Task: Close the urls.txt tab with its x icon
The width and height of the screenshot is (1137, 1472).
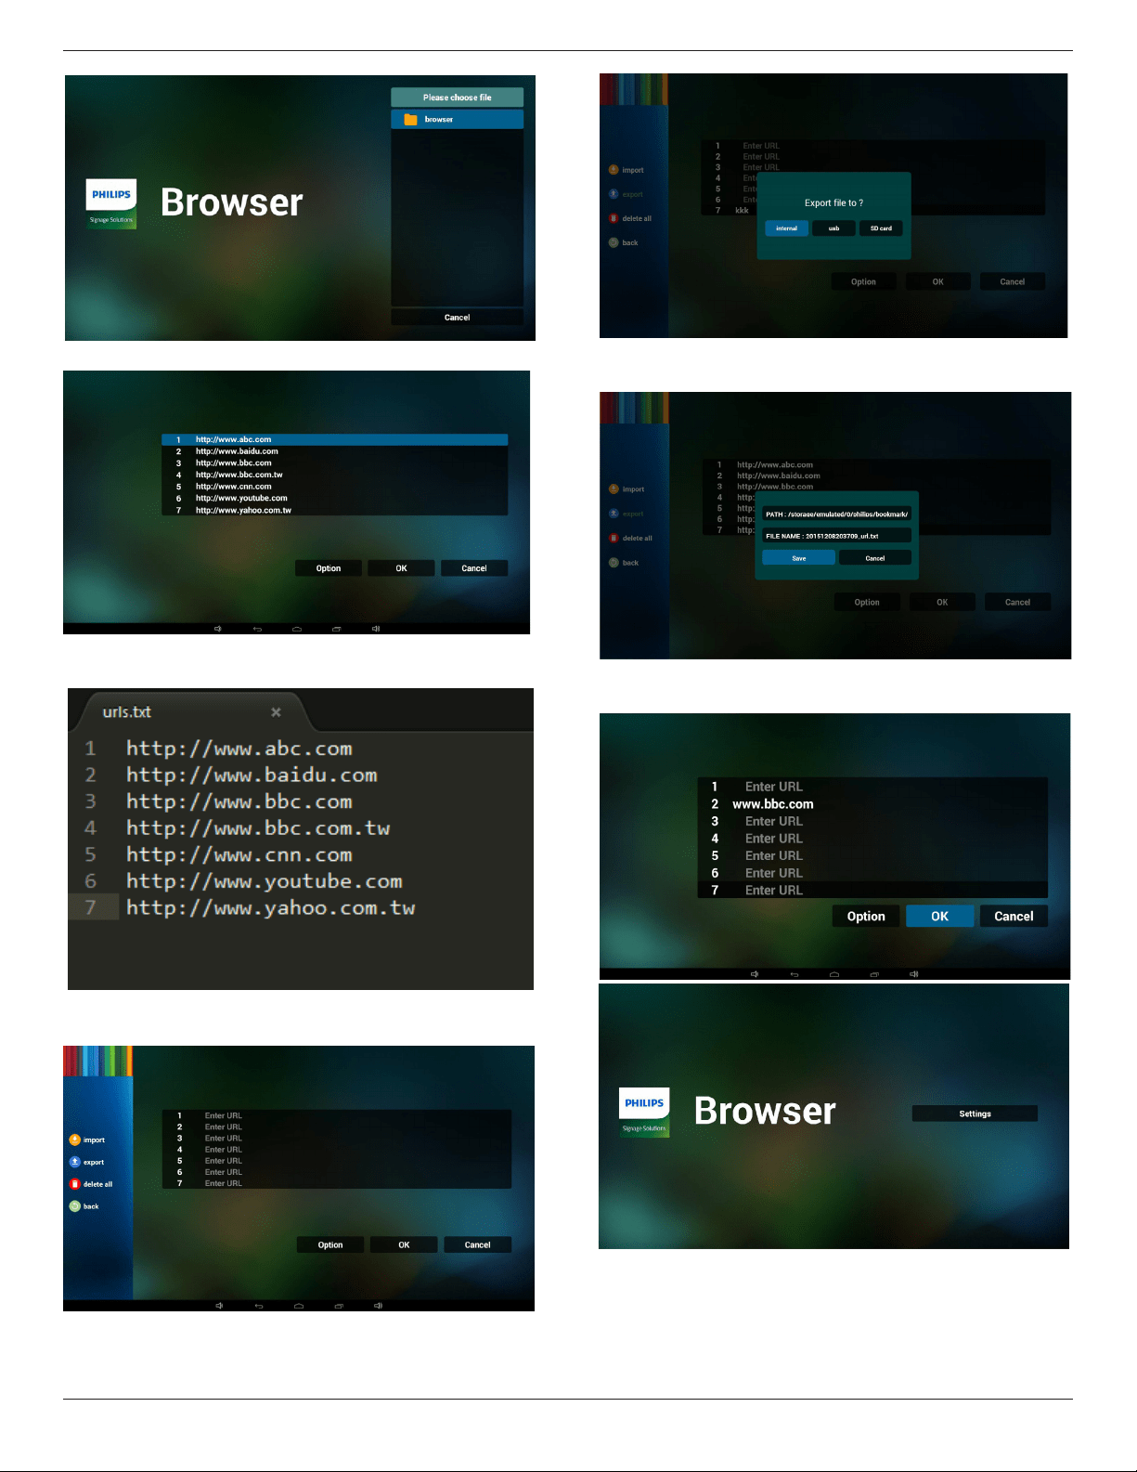Action: 276,712
